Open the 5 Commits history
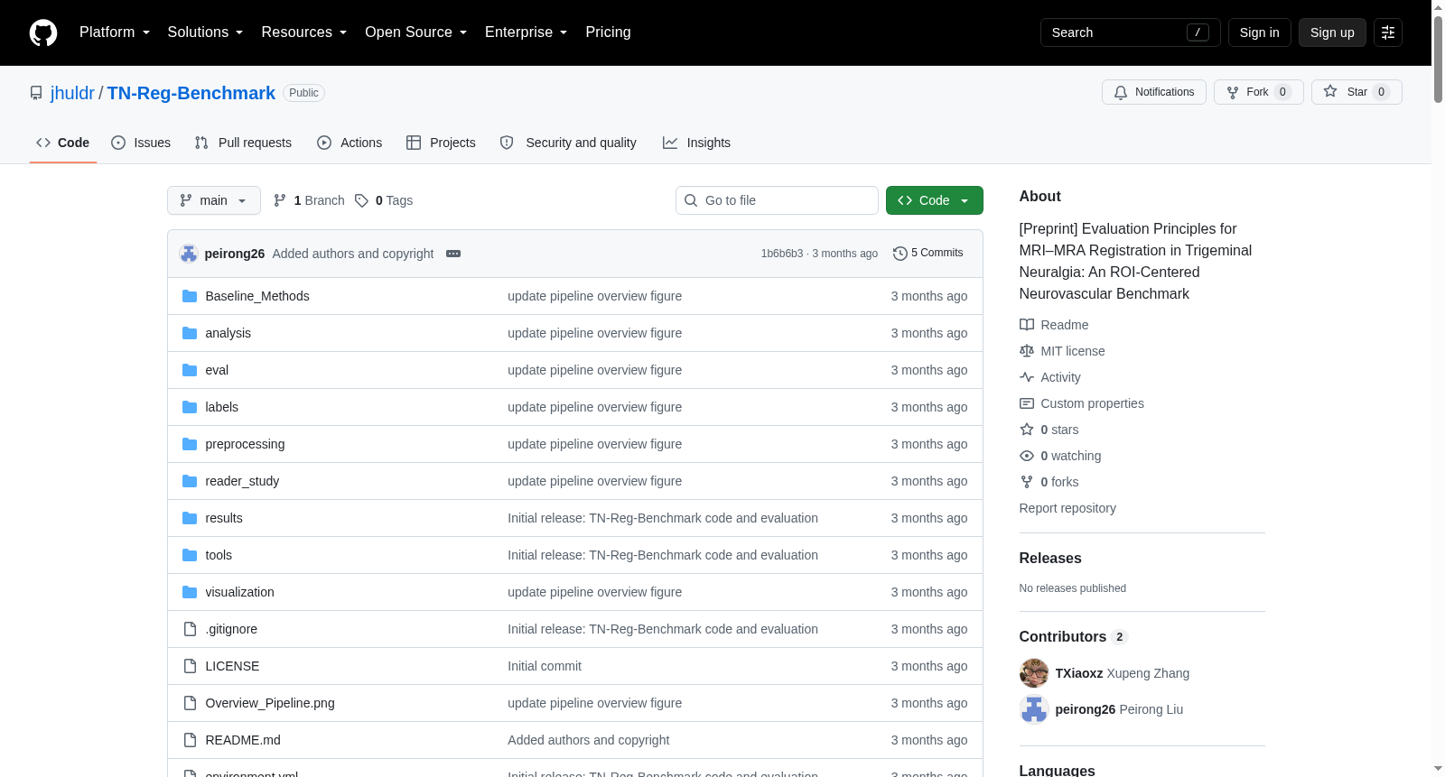Image resolution: width=1445 pixels, height=777 pixels. [x=928, y=254]
